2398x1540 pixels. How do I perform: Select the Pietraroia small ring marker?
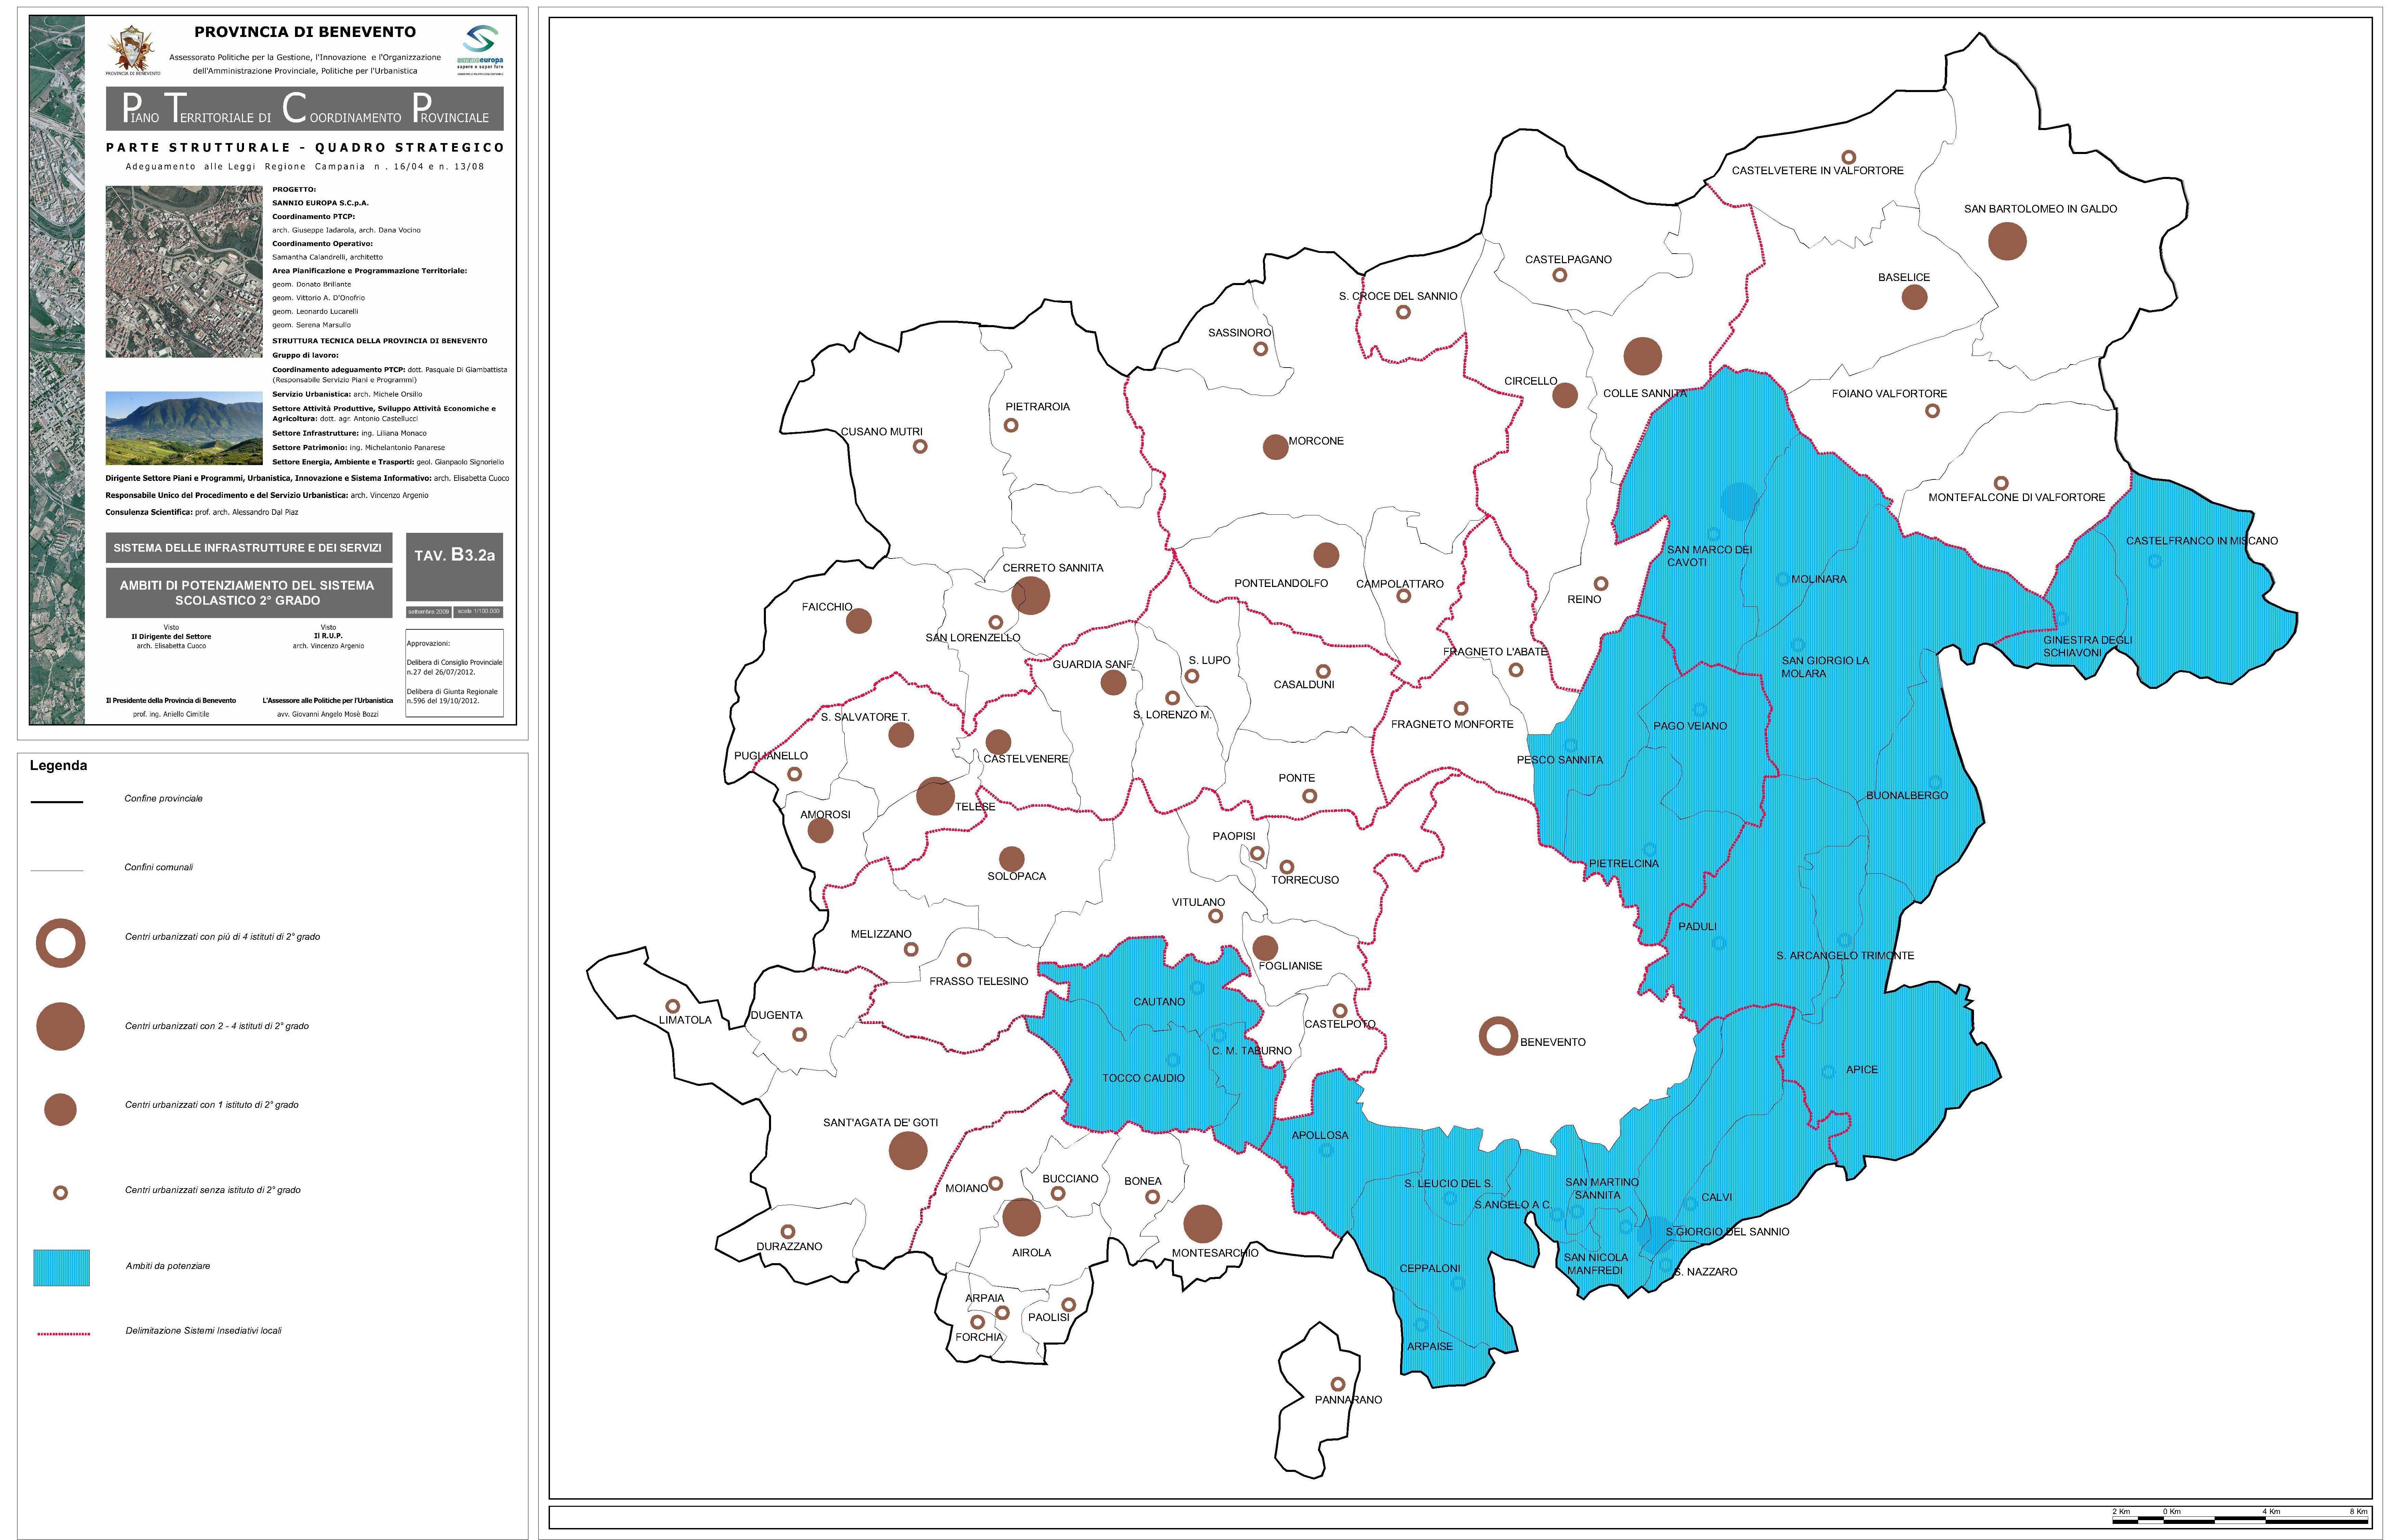1011,425
